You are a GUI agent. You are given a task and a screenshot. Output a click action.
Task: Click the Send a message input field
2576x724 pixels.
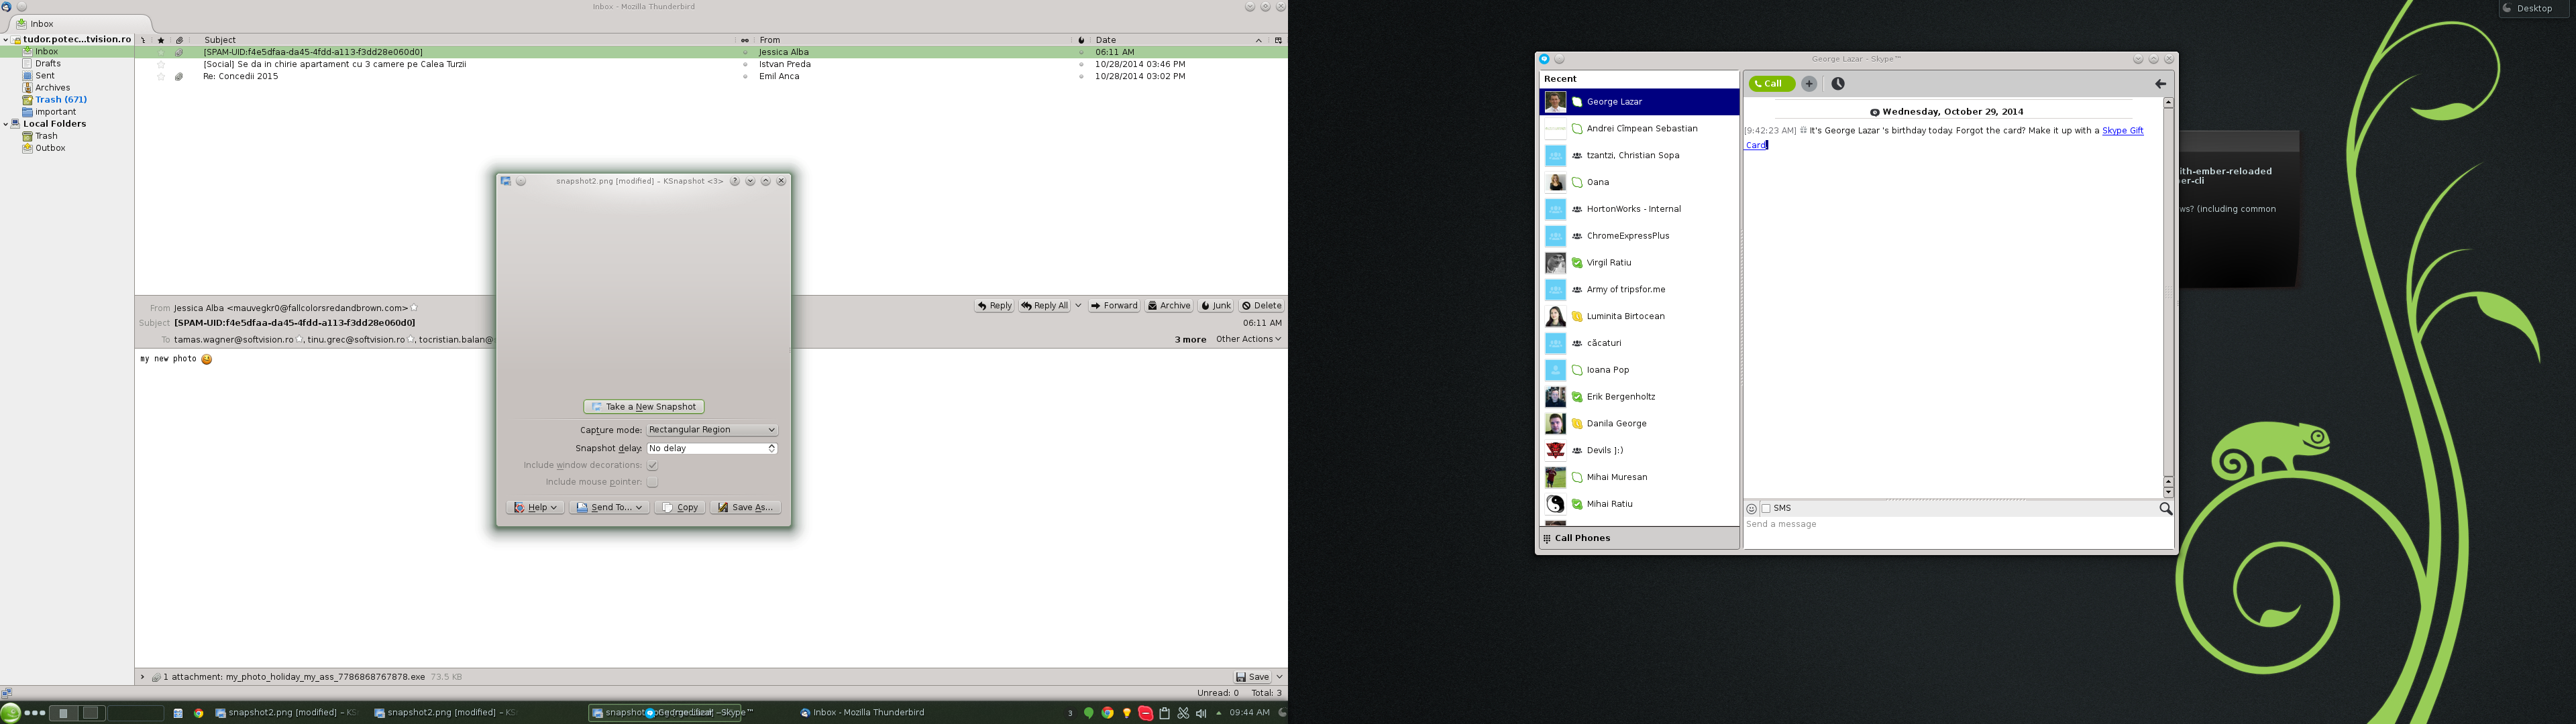pos(1958,532)
